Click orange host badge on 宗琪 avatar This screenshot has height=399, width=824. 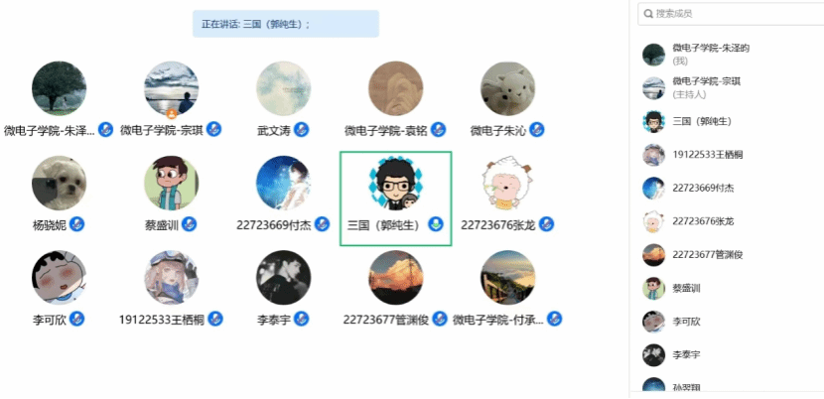(x=172, y=114)
